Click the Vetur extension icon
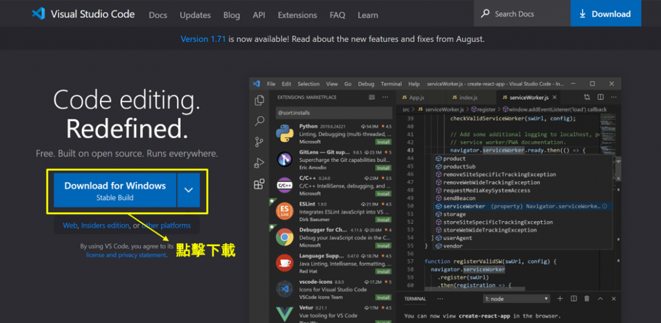 click(285, 314)
